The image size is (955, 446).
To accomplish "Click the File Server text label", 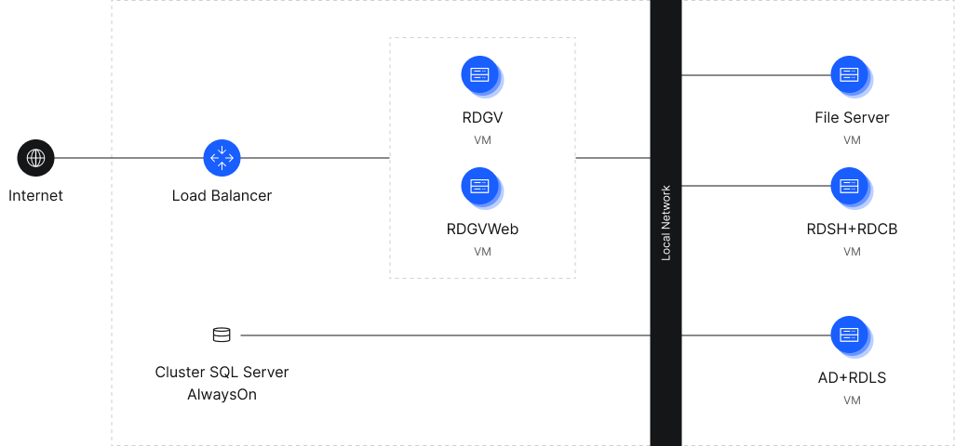I will click(851, 118).
